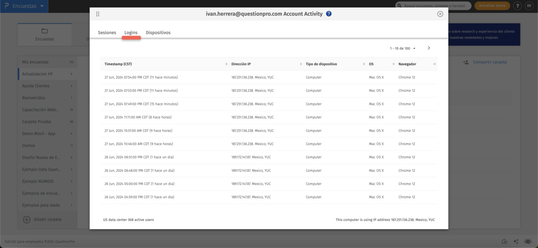
Task: Click the 07:49:00 PM CDT login timestamp
Action: (x=141, y=104)
